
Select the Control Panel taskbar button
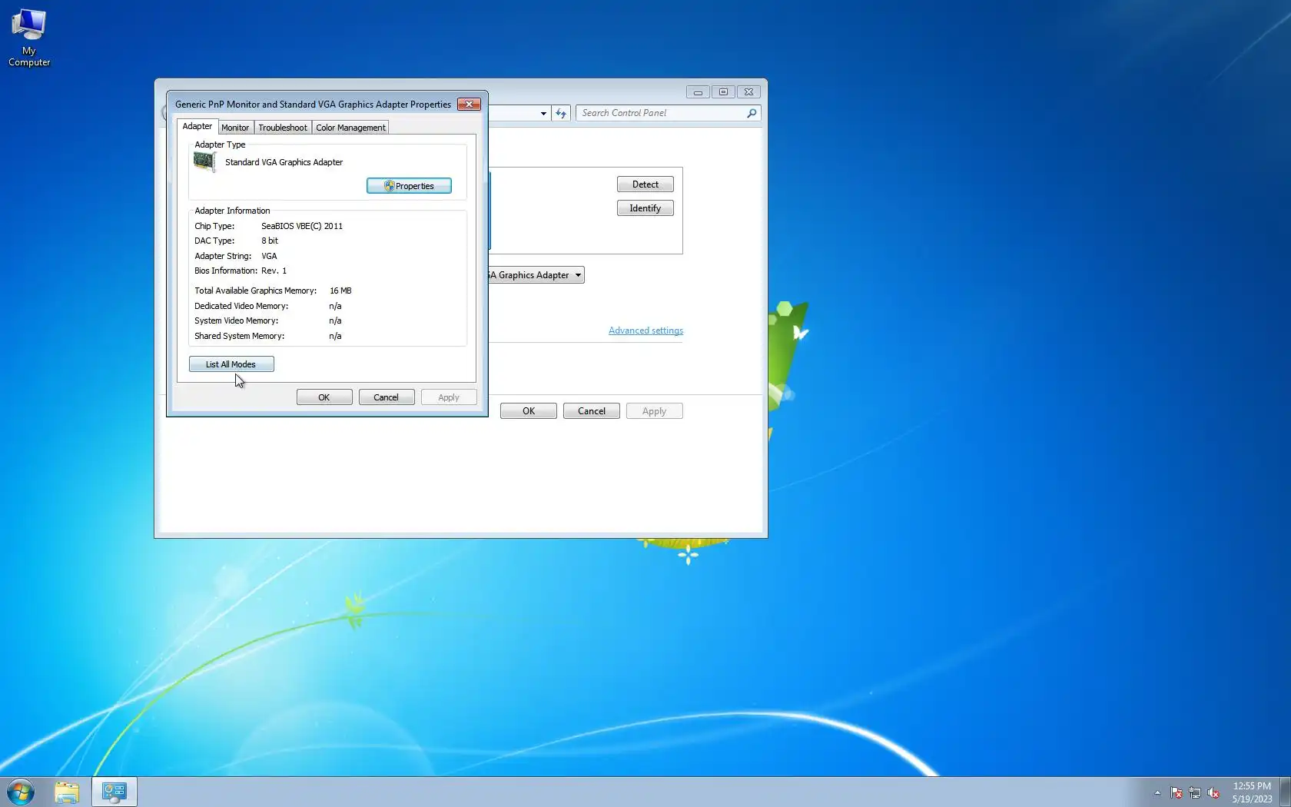(x=114, y=792)
